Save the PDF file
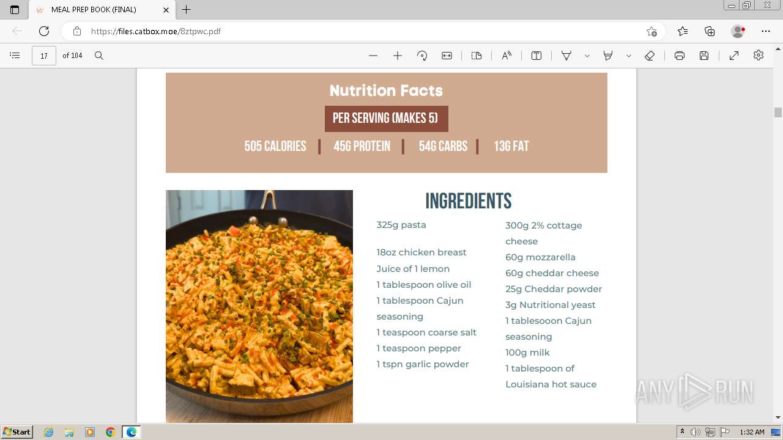 point(704,56)
